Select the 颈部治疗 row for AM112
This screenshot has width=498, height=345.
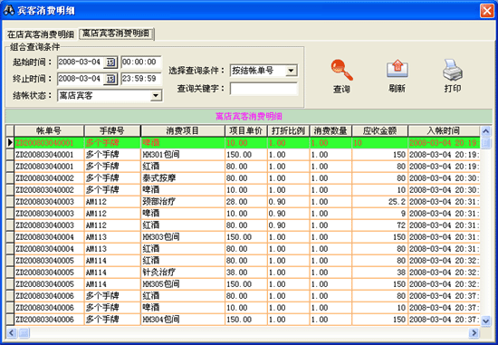247,202
